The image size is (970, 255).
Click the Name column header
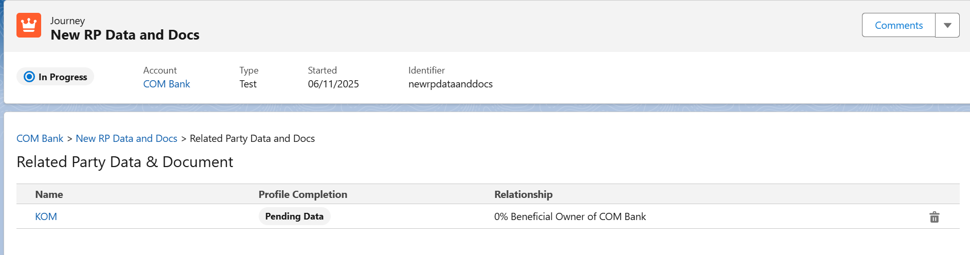click(x=49, y=194)
